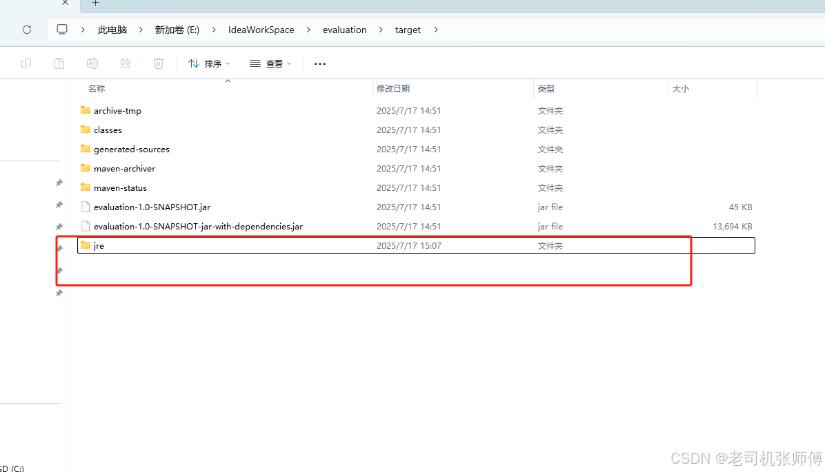Open a new tab with the plus button
This screenshot has height=472, width=825.
(x=95, y=5)
